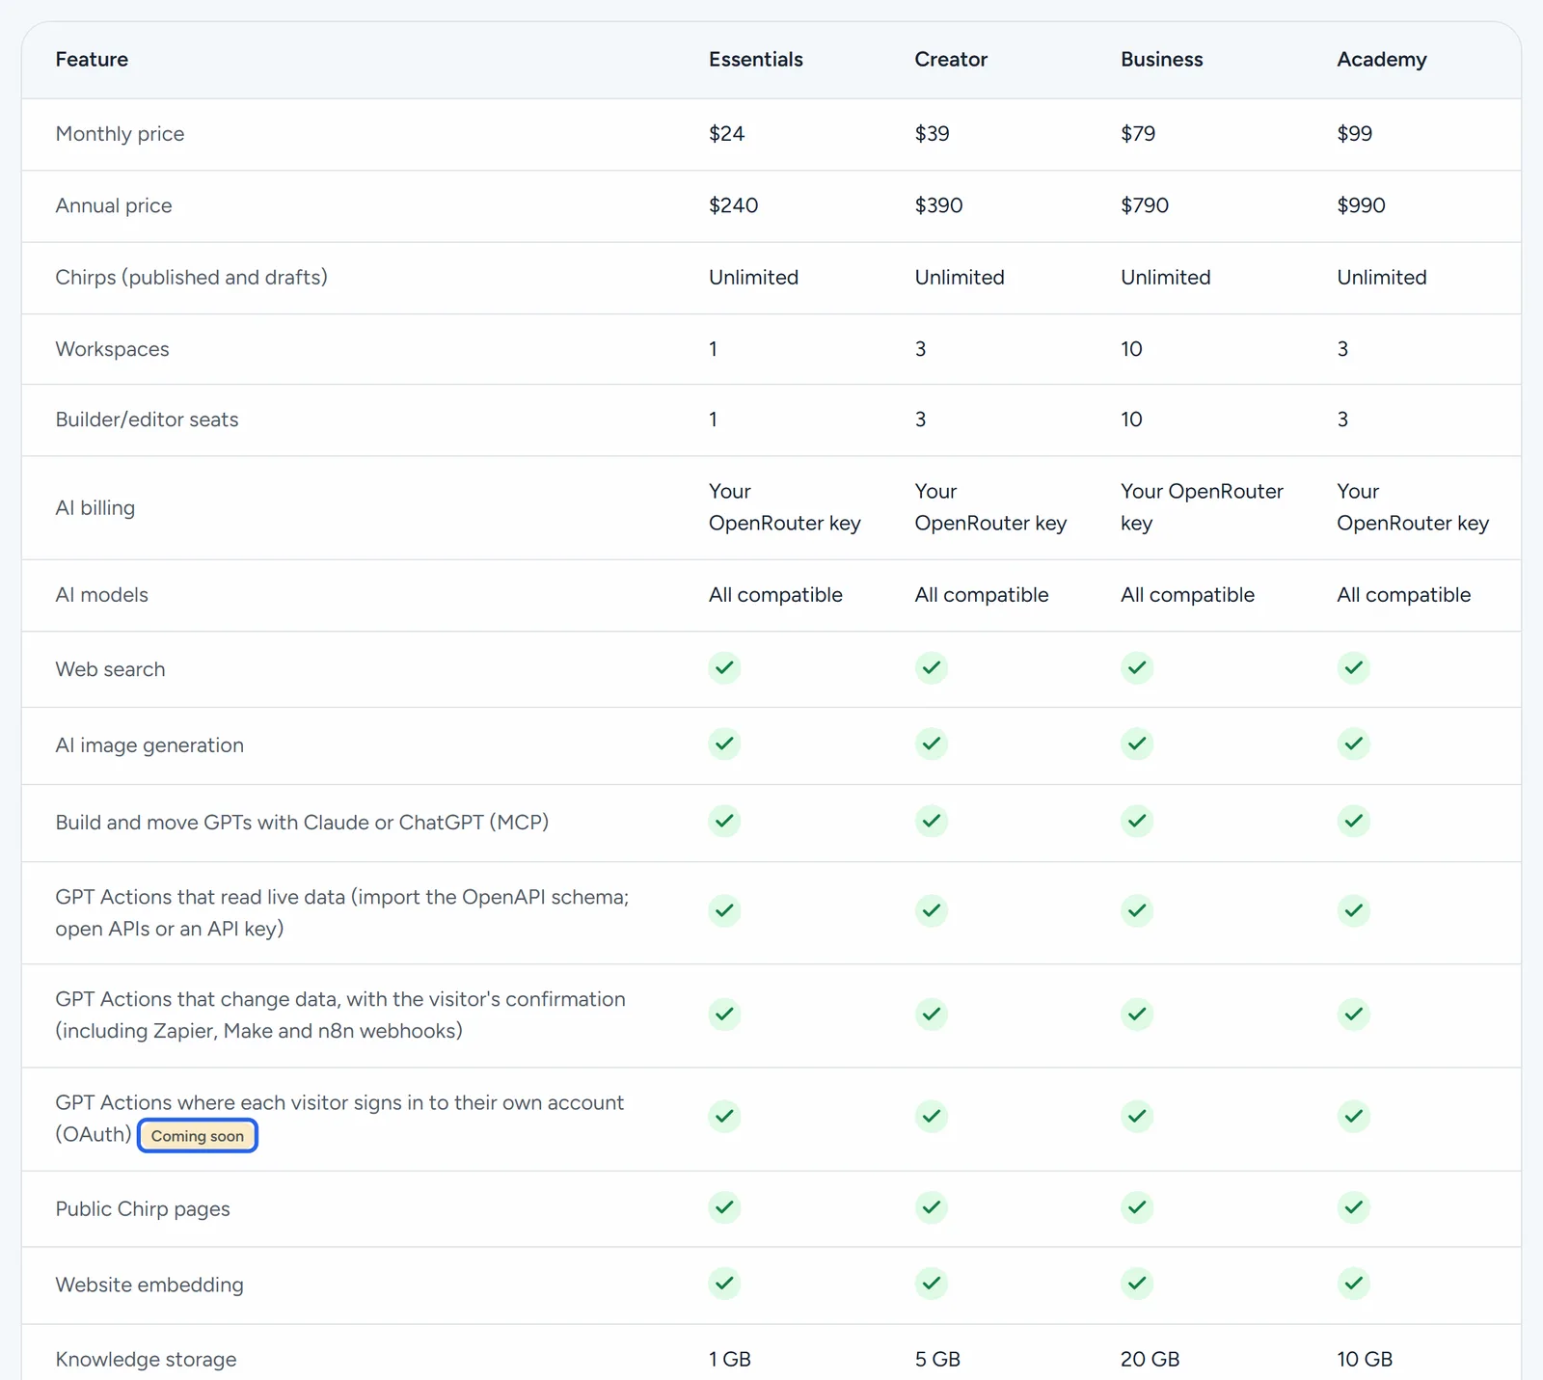Click the $99 monthly price
The width and height of the screenshot is (1543, 1380).
pyautogui.click(x=1354, y=134)
